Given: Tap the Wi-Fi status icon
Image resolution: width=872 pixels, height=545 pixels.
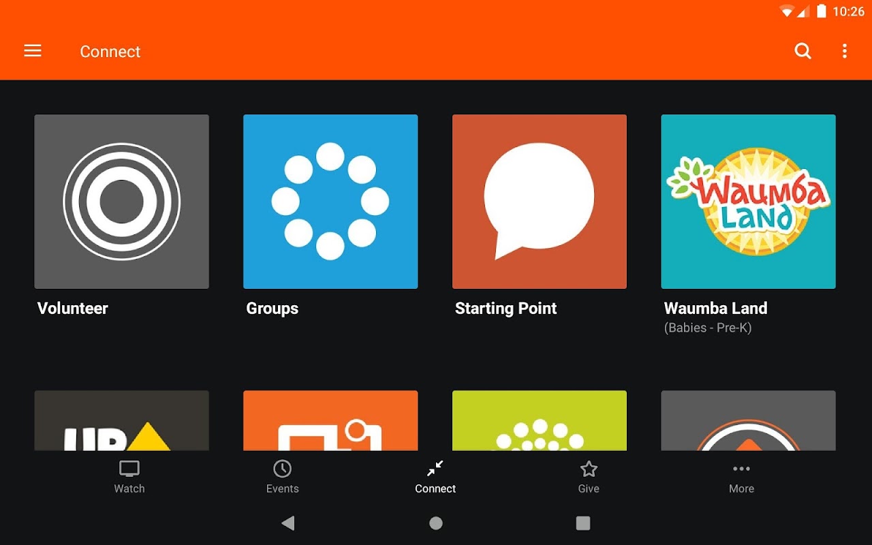Looking at the screenshot, I should 787,12.
